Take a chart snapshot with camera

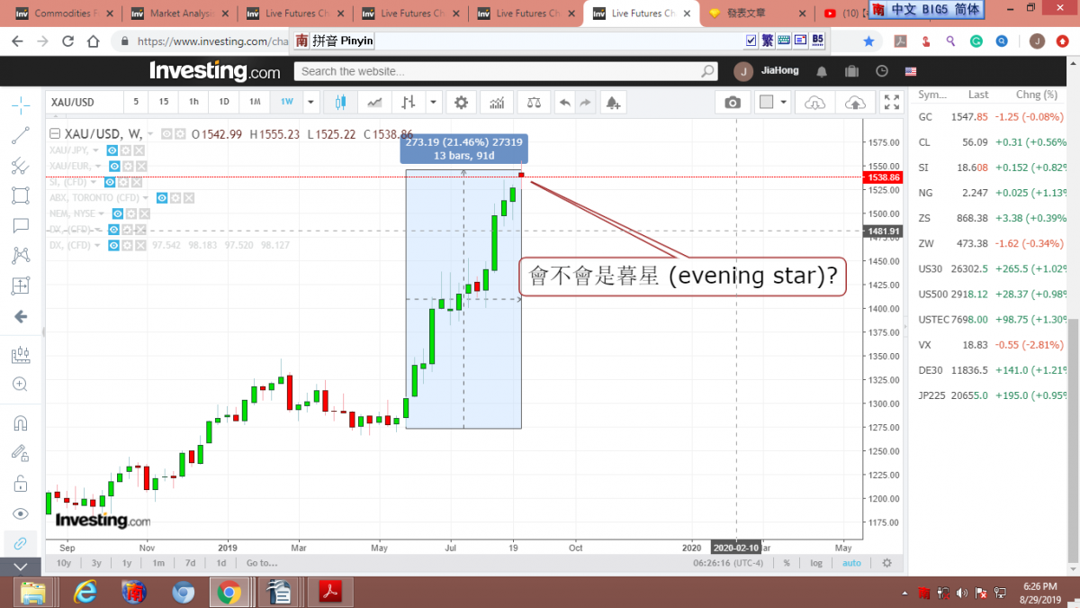[x=733, y=103]
